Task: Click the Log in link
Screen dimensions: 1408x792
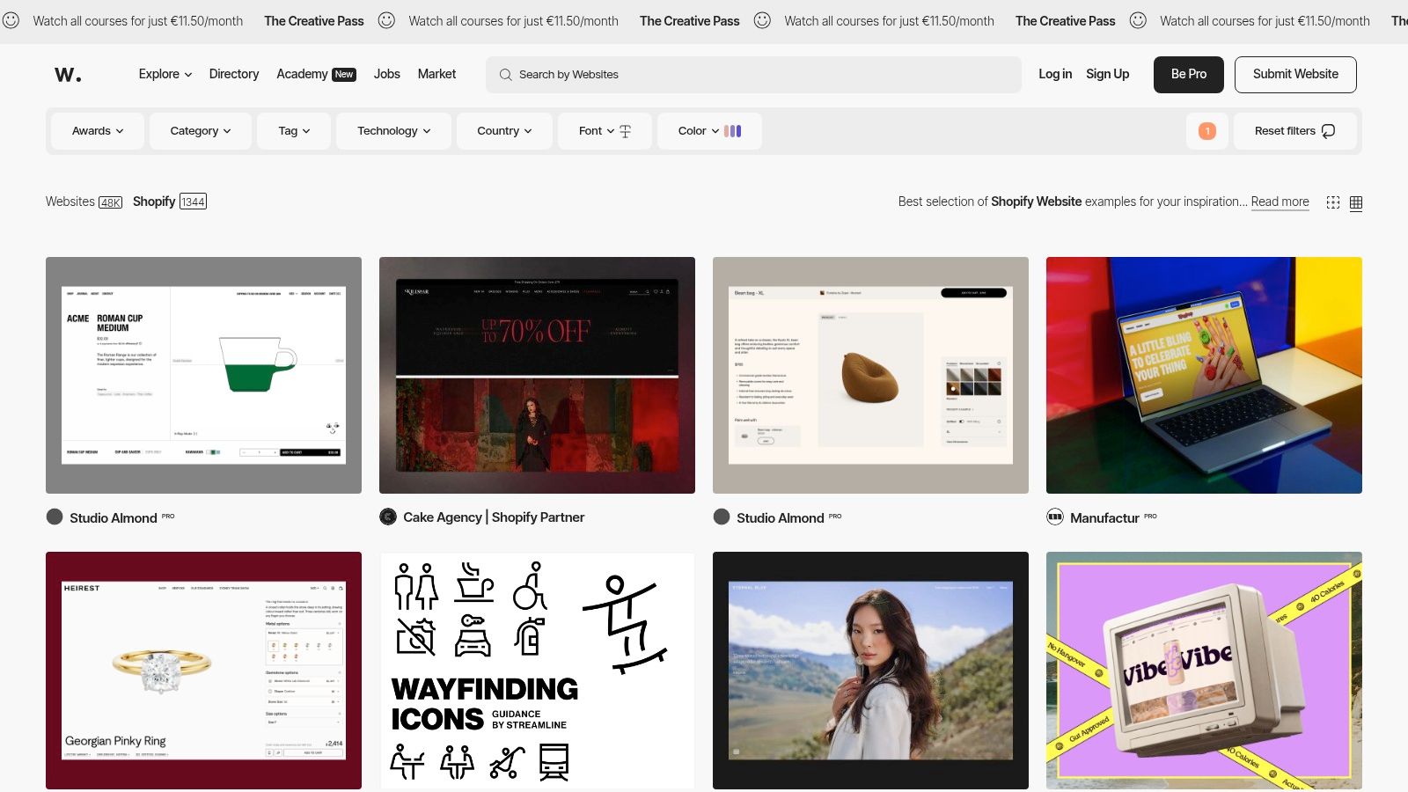Action: tap(1055, 74)
